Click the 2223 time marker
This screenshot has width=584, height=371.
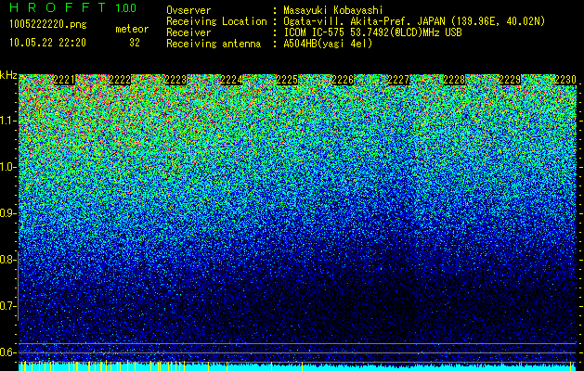(x=175, y=80)
